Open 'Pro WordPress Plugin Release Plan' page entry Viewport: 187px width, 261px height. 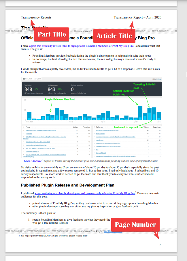[36, 145]
